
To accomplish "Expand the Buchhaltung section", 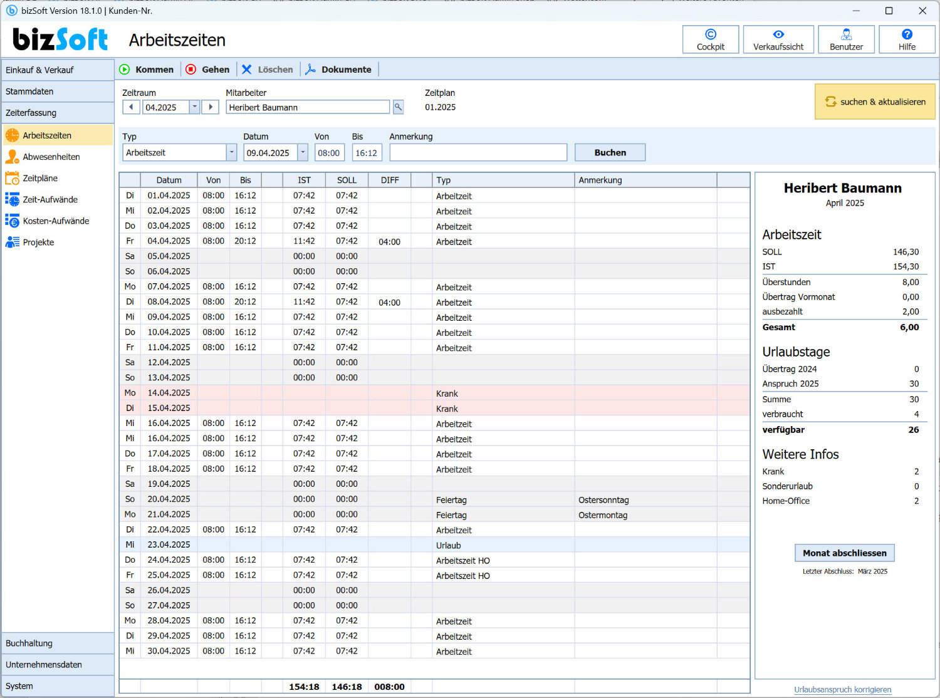I will tap(58, 643).
